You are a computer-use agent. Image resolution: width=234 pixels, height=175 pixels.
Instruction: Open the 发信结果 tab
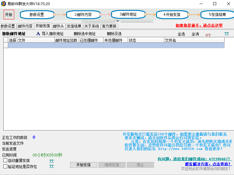(x=74, y=26)
